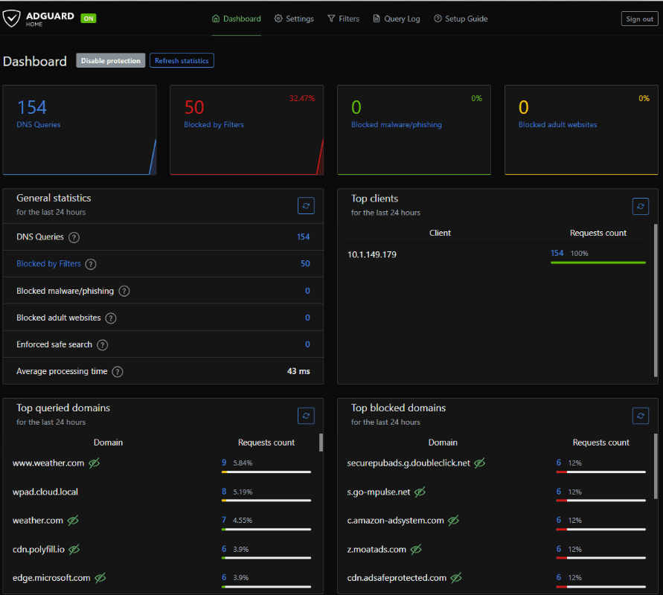Refresh the Top blocked domains panel

point(640,416)
